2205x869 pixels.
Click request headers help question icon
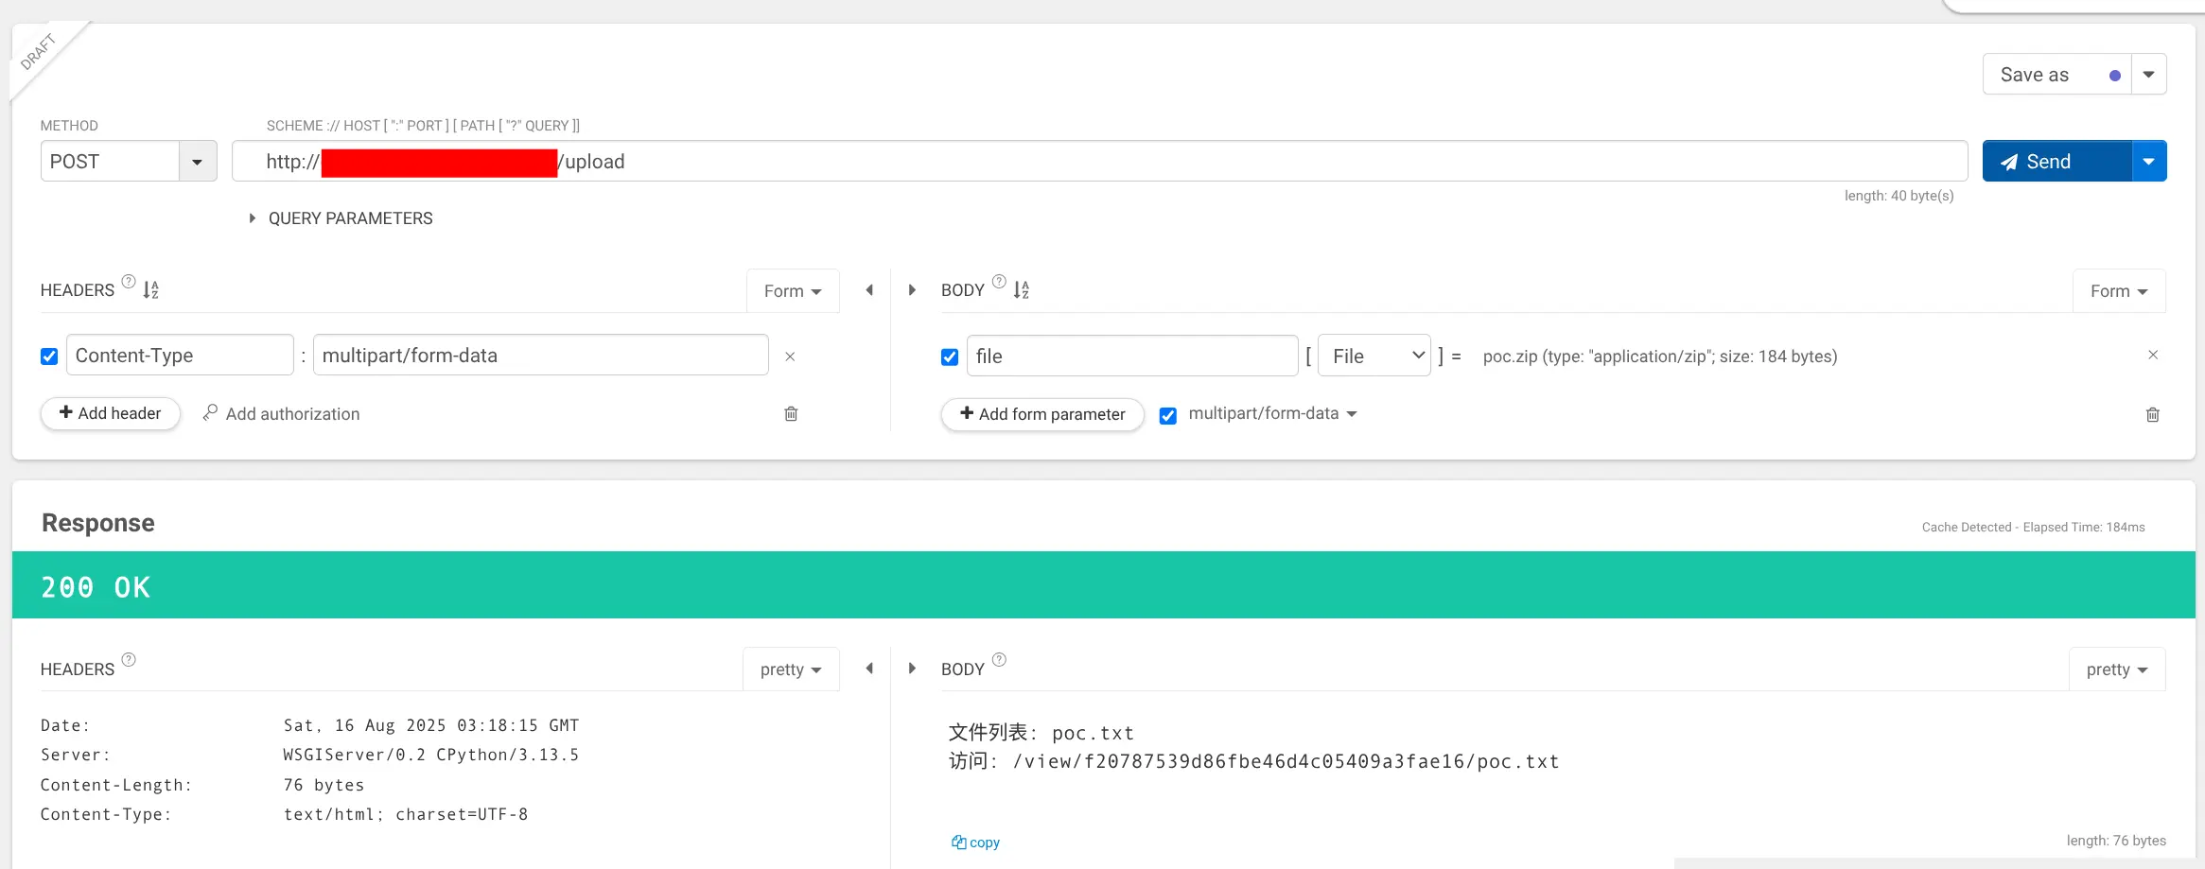coord(129,282)
